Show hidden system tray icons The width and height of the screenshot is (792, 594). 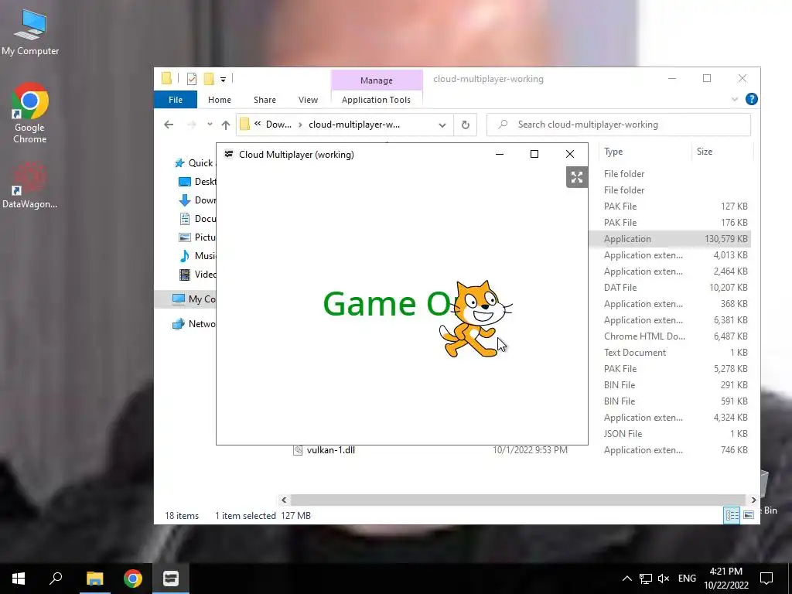626,579
